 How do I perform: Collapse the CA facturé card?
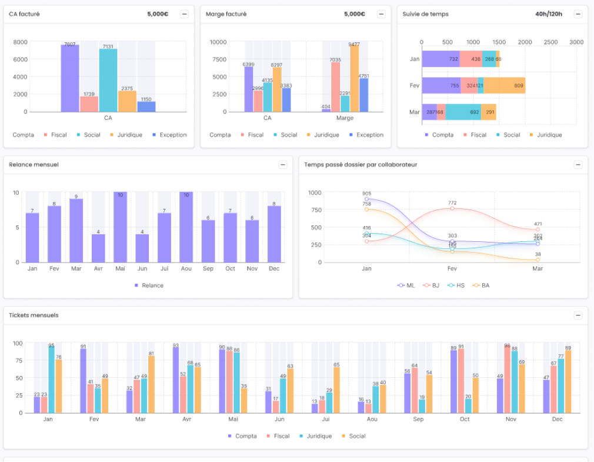pyautogui.click(x=185, y=14)
